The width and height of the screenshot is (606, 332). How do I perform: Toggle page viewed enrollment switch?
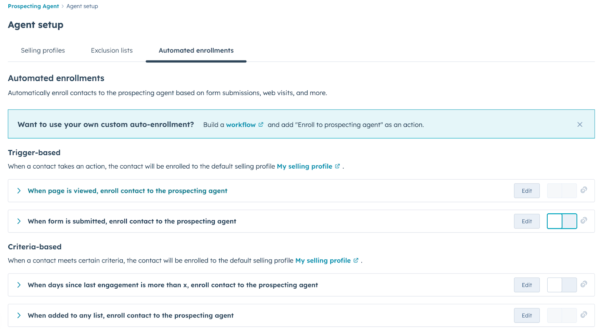562,191
